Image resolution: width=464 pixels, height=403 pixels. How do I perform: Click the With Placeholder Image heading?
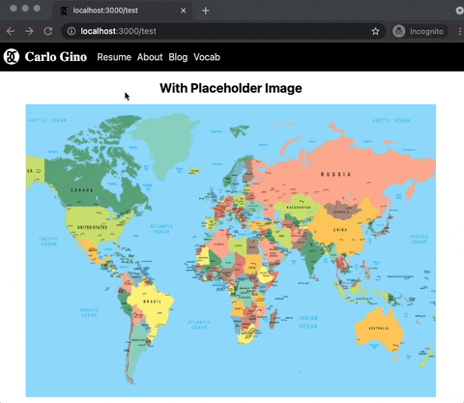click(231, 88)
